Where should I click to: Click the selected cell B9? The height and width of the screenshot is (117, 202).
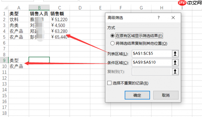[x=39, y=60]
